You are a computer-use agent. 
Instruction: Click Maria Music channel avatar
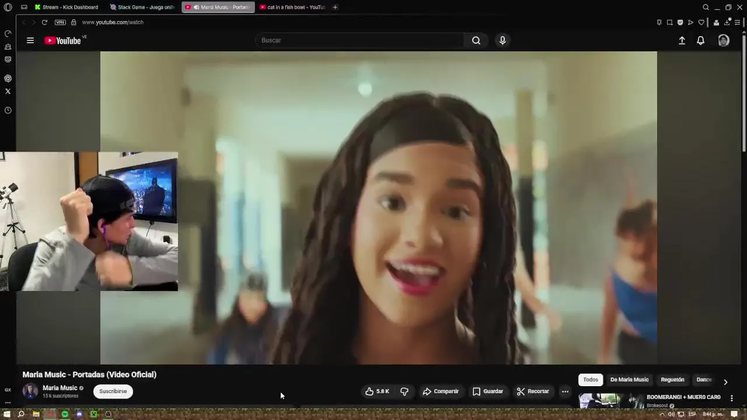(x=30, y=391)
